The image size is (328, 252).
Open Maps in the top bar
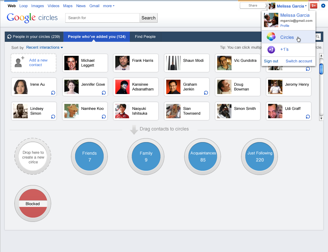pos(68,6)
